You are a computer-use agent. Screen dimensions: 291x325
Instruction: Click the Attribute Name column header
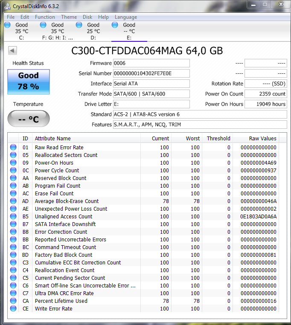86,139
